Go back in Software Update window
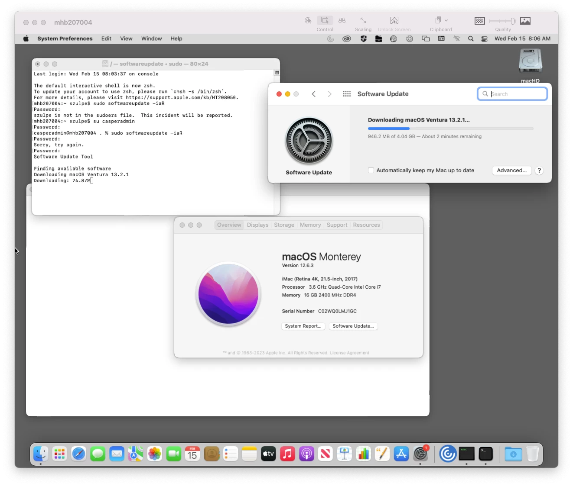This screenshot has height=486, width=573. click(x=314, y=94)
